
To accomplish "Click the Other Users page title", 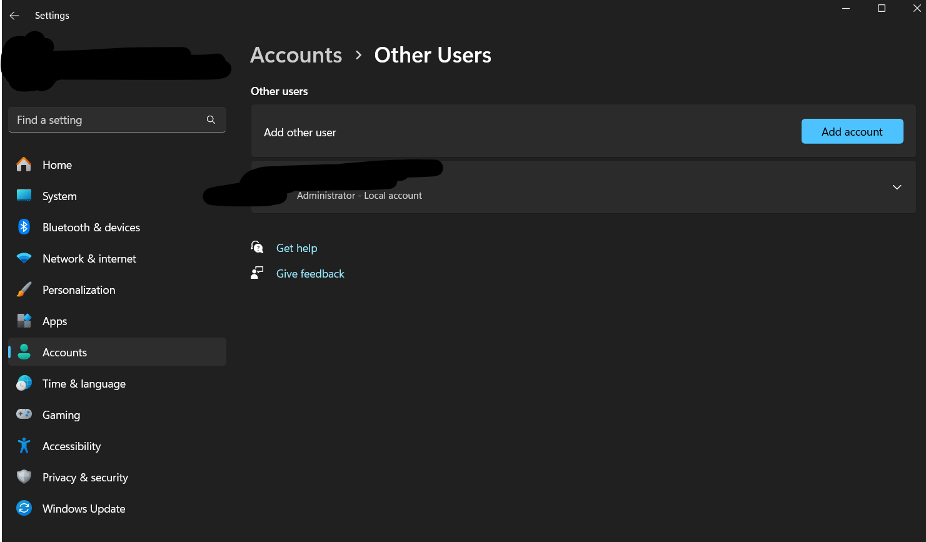I will [x=433, y=55].
